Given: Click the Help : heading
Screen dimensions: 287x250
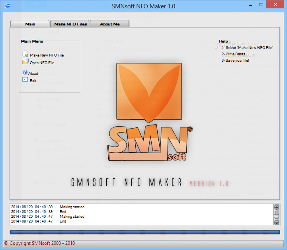Looking at the screenshot, I should [225, 41].
